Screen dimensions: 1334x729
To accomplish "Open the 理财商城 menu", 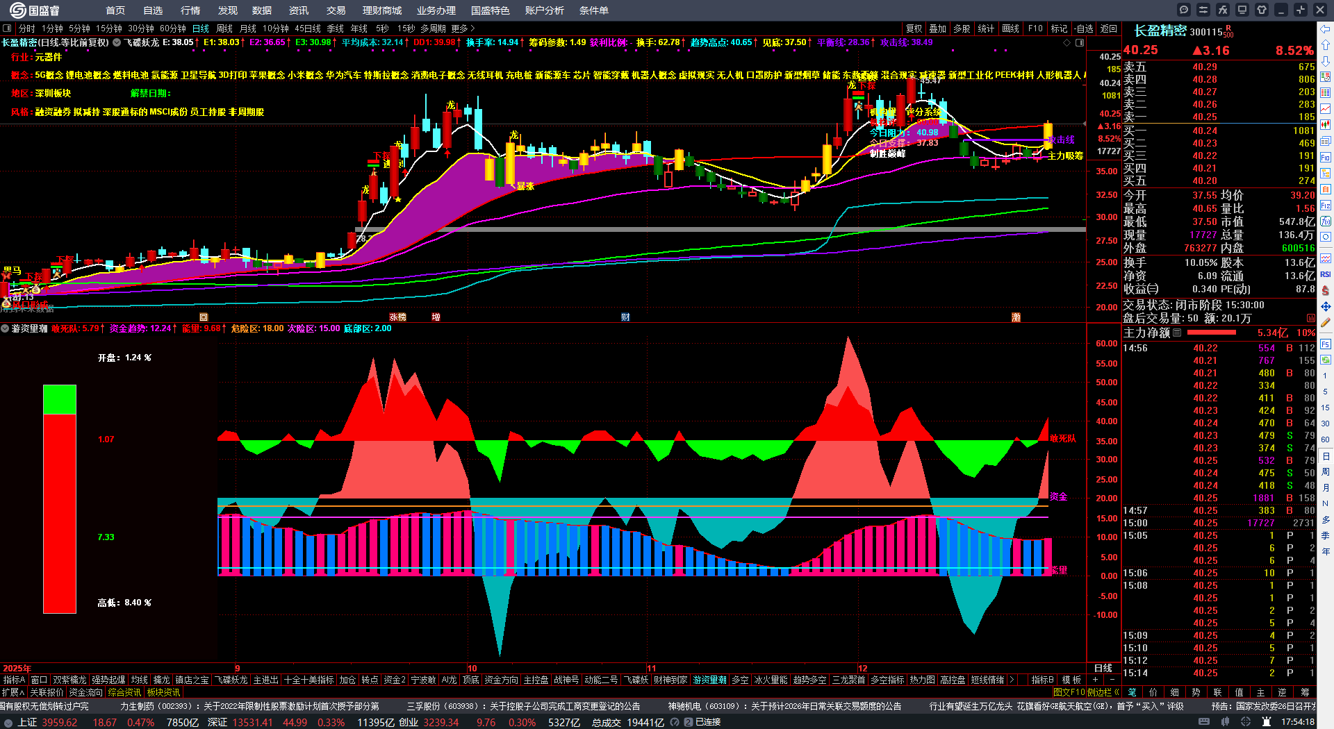I will (x=381, y=10).
